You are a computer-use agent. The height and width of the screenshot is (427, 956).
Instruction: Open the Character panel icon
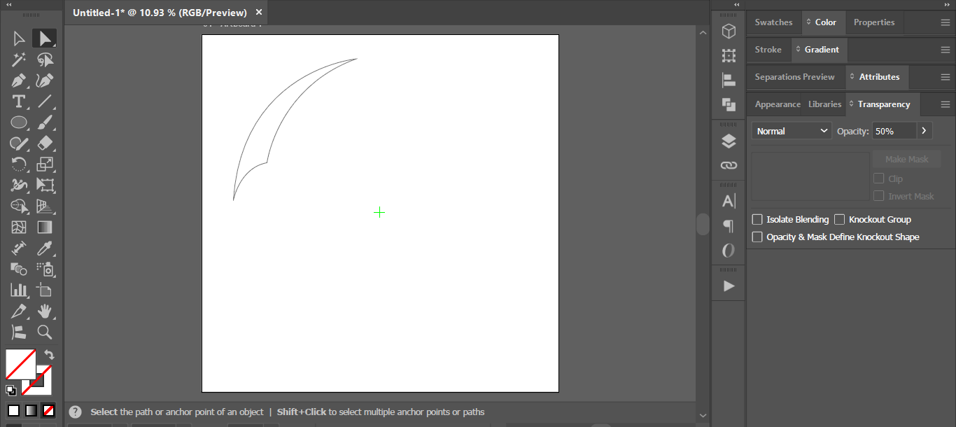729,202
